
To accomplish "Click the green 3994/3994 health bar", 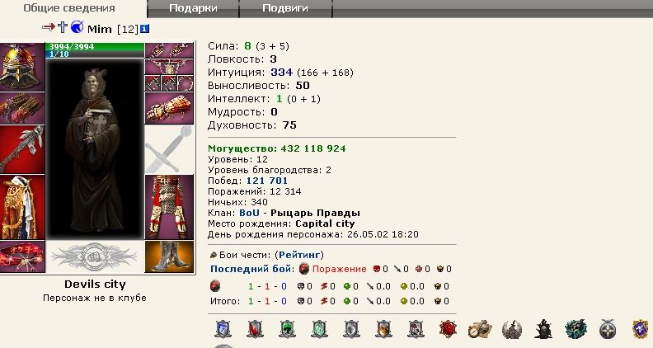I will (95, 46).
